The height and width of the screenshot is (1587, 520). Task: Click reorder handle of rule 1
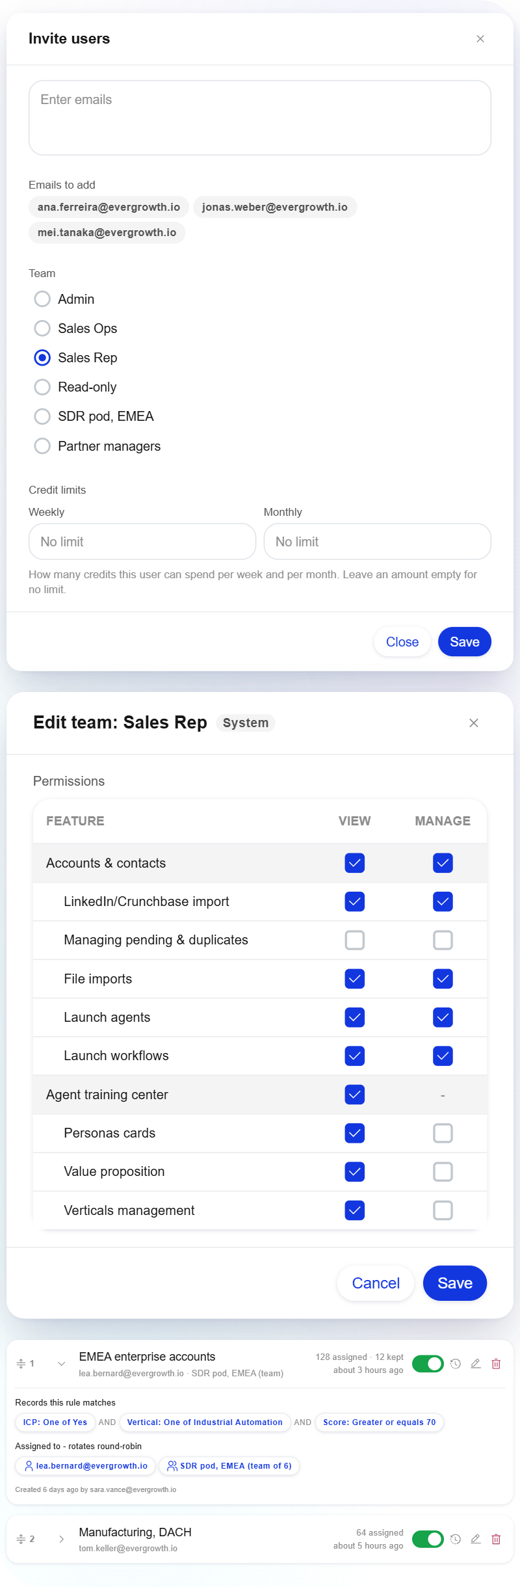click(21, 1363)
